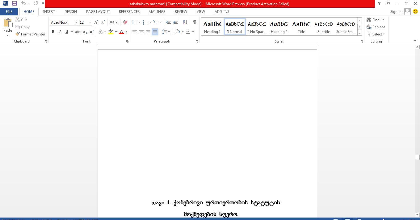The height and width of the screenshot is (220, 420).
Task: Switch to the REFERENCES tab
Action: [x=129, y=12]
